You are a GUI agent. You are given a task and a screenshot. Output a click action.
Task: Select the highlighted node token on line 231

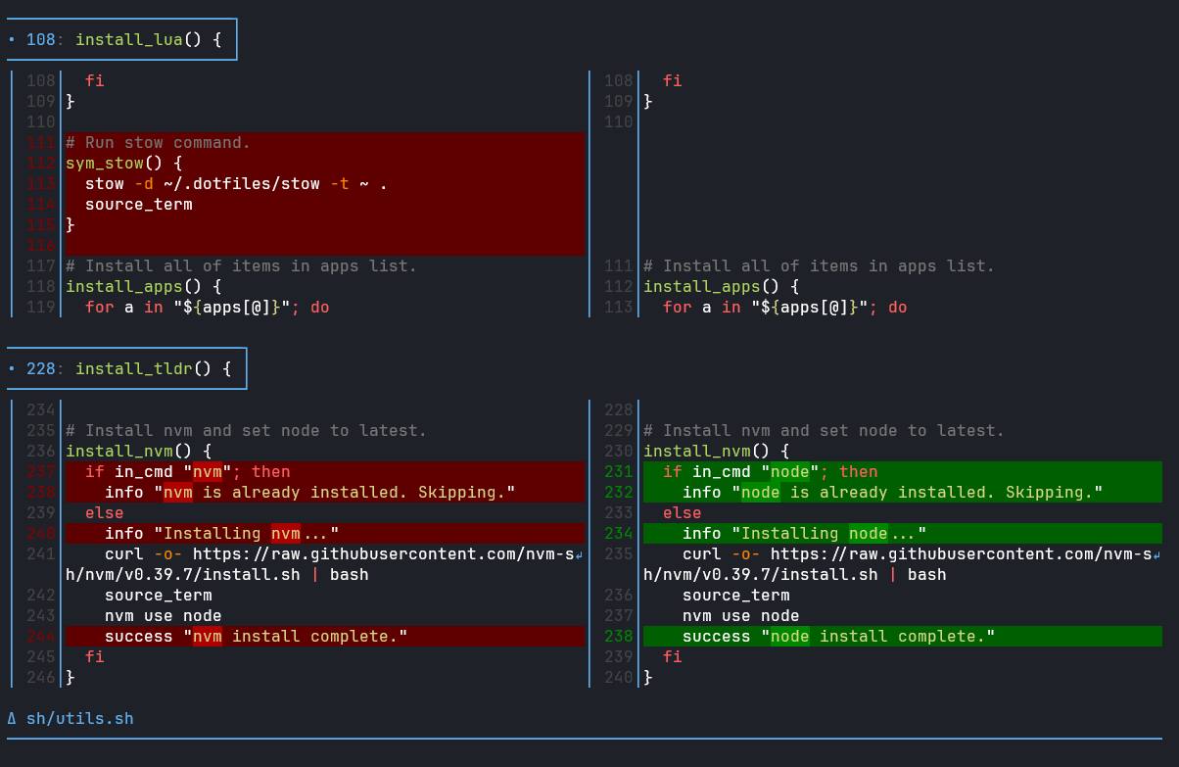[x=789, y=471]
